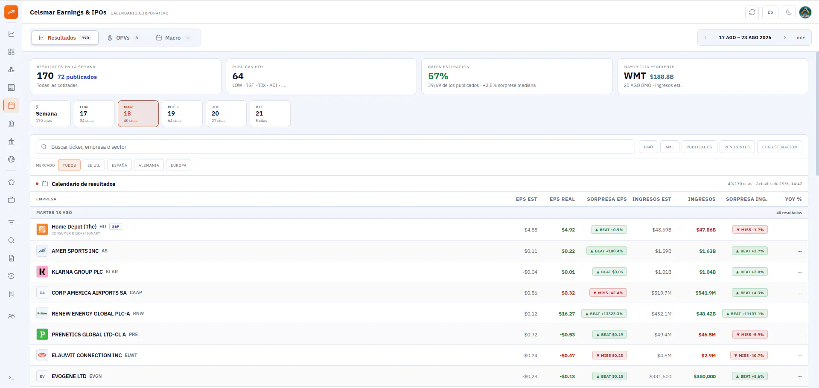Screen dimensions: 819x388
Task: Open the calculator sidebar icon
Action: (x=12, y=294)
